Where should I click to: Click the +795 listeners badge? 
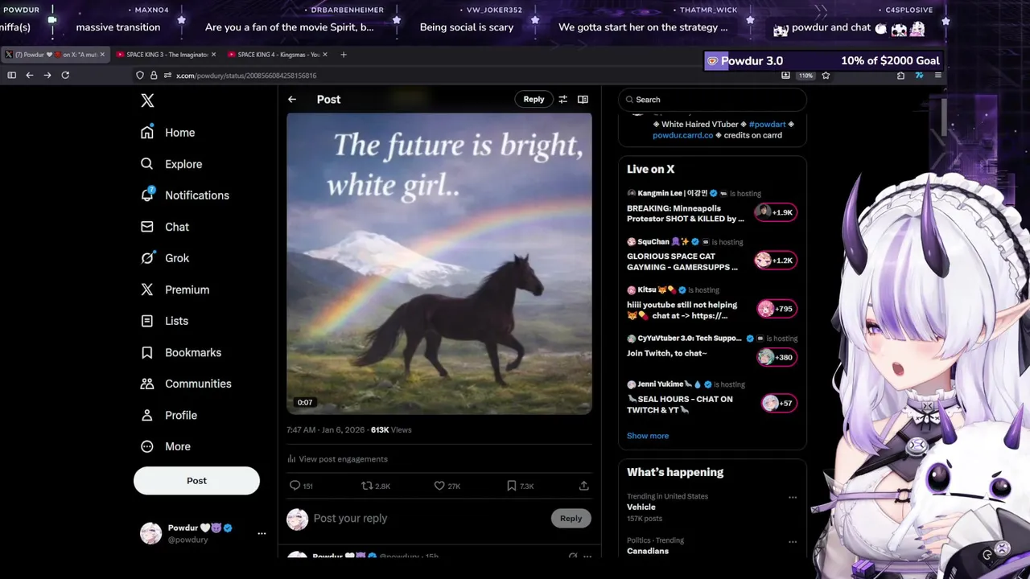[x=776, y=309]
